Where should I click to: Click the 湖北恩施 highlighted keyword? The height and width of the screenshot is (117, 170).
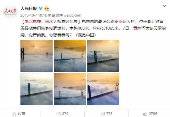pos(33,22)
